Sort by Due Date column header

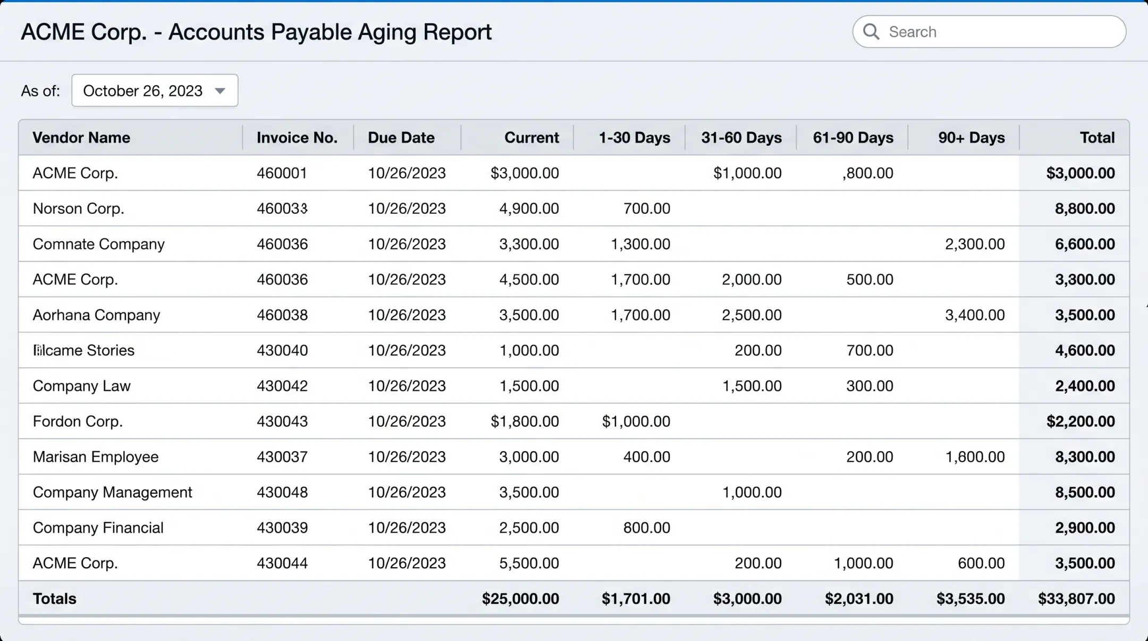tap(401, 138)
